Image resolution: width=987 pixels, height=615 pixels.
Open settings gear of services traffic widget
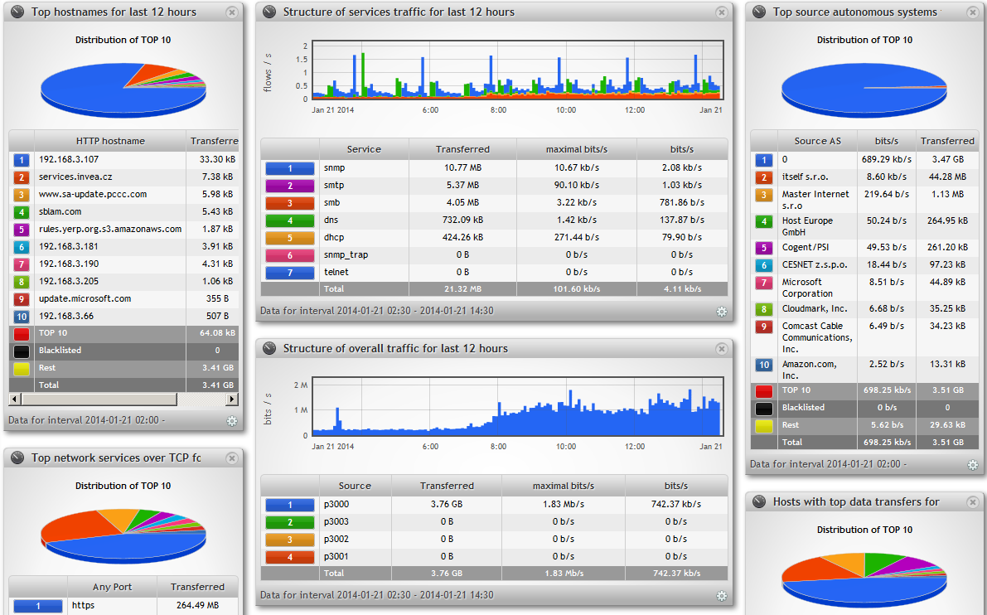tap(721, 312)
